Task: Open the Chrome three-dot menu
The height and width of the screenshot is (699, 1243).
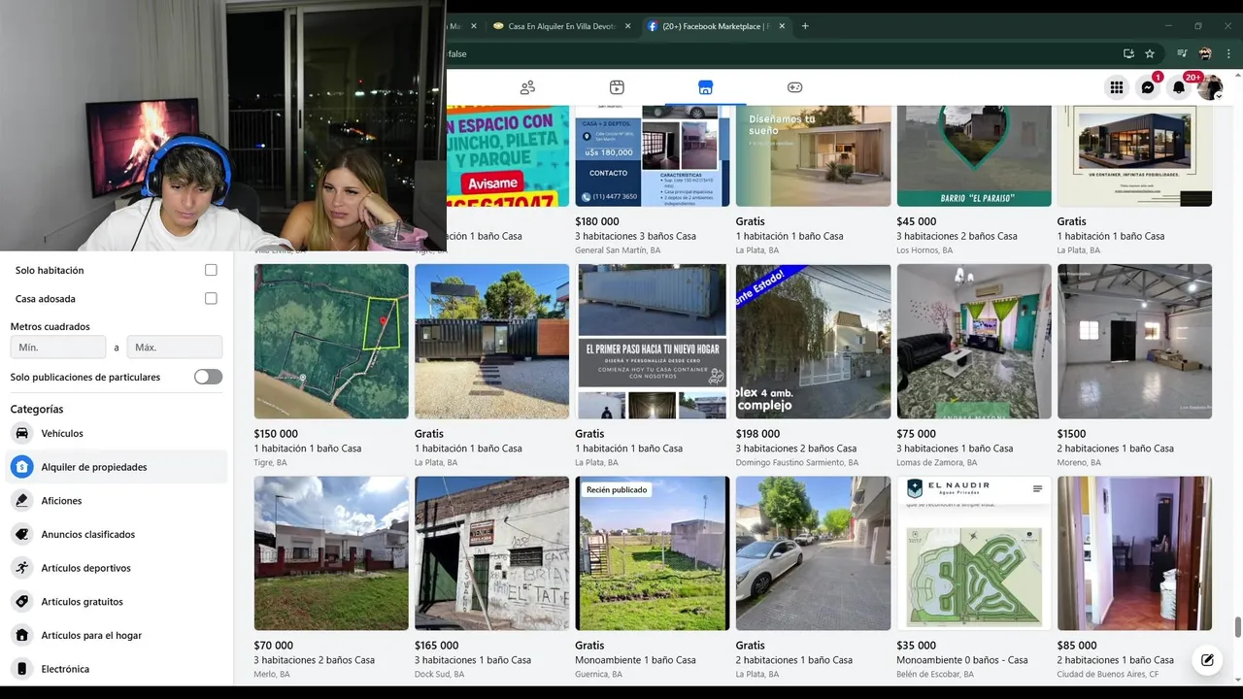Action: coord(1229,54)
